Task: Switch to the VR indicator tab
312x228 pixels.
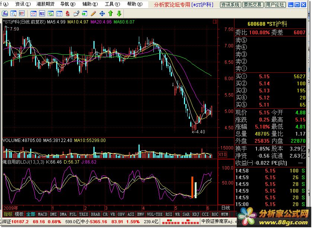Action: (x=112, y=215)
